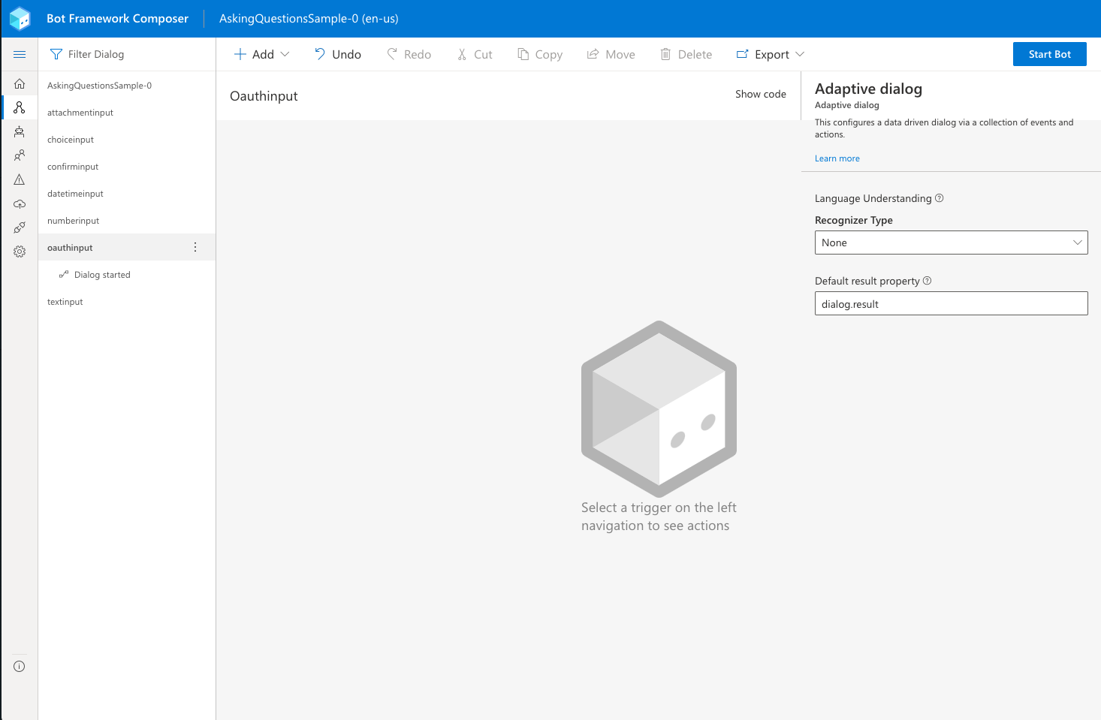The image size is (1101, 720).
Task: Open the Design dialogs icon
Action: pyautogui.click(x=20, y=107)
